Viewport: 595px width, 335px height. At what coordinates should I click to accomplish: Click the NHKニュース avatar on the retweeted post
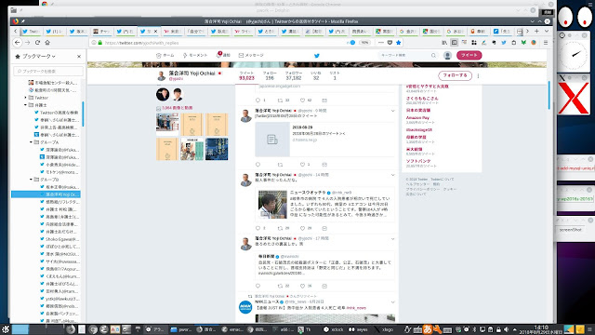pos(245,306)
